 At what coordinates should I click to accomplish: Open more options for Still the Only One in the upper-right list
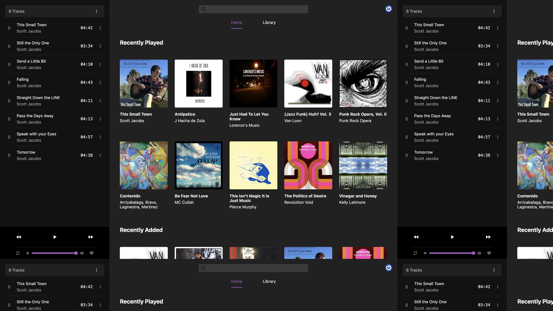tap(498, 46)
